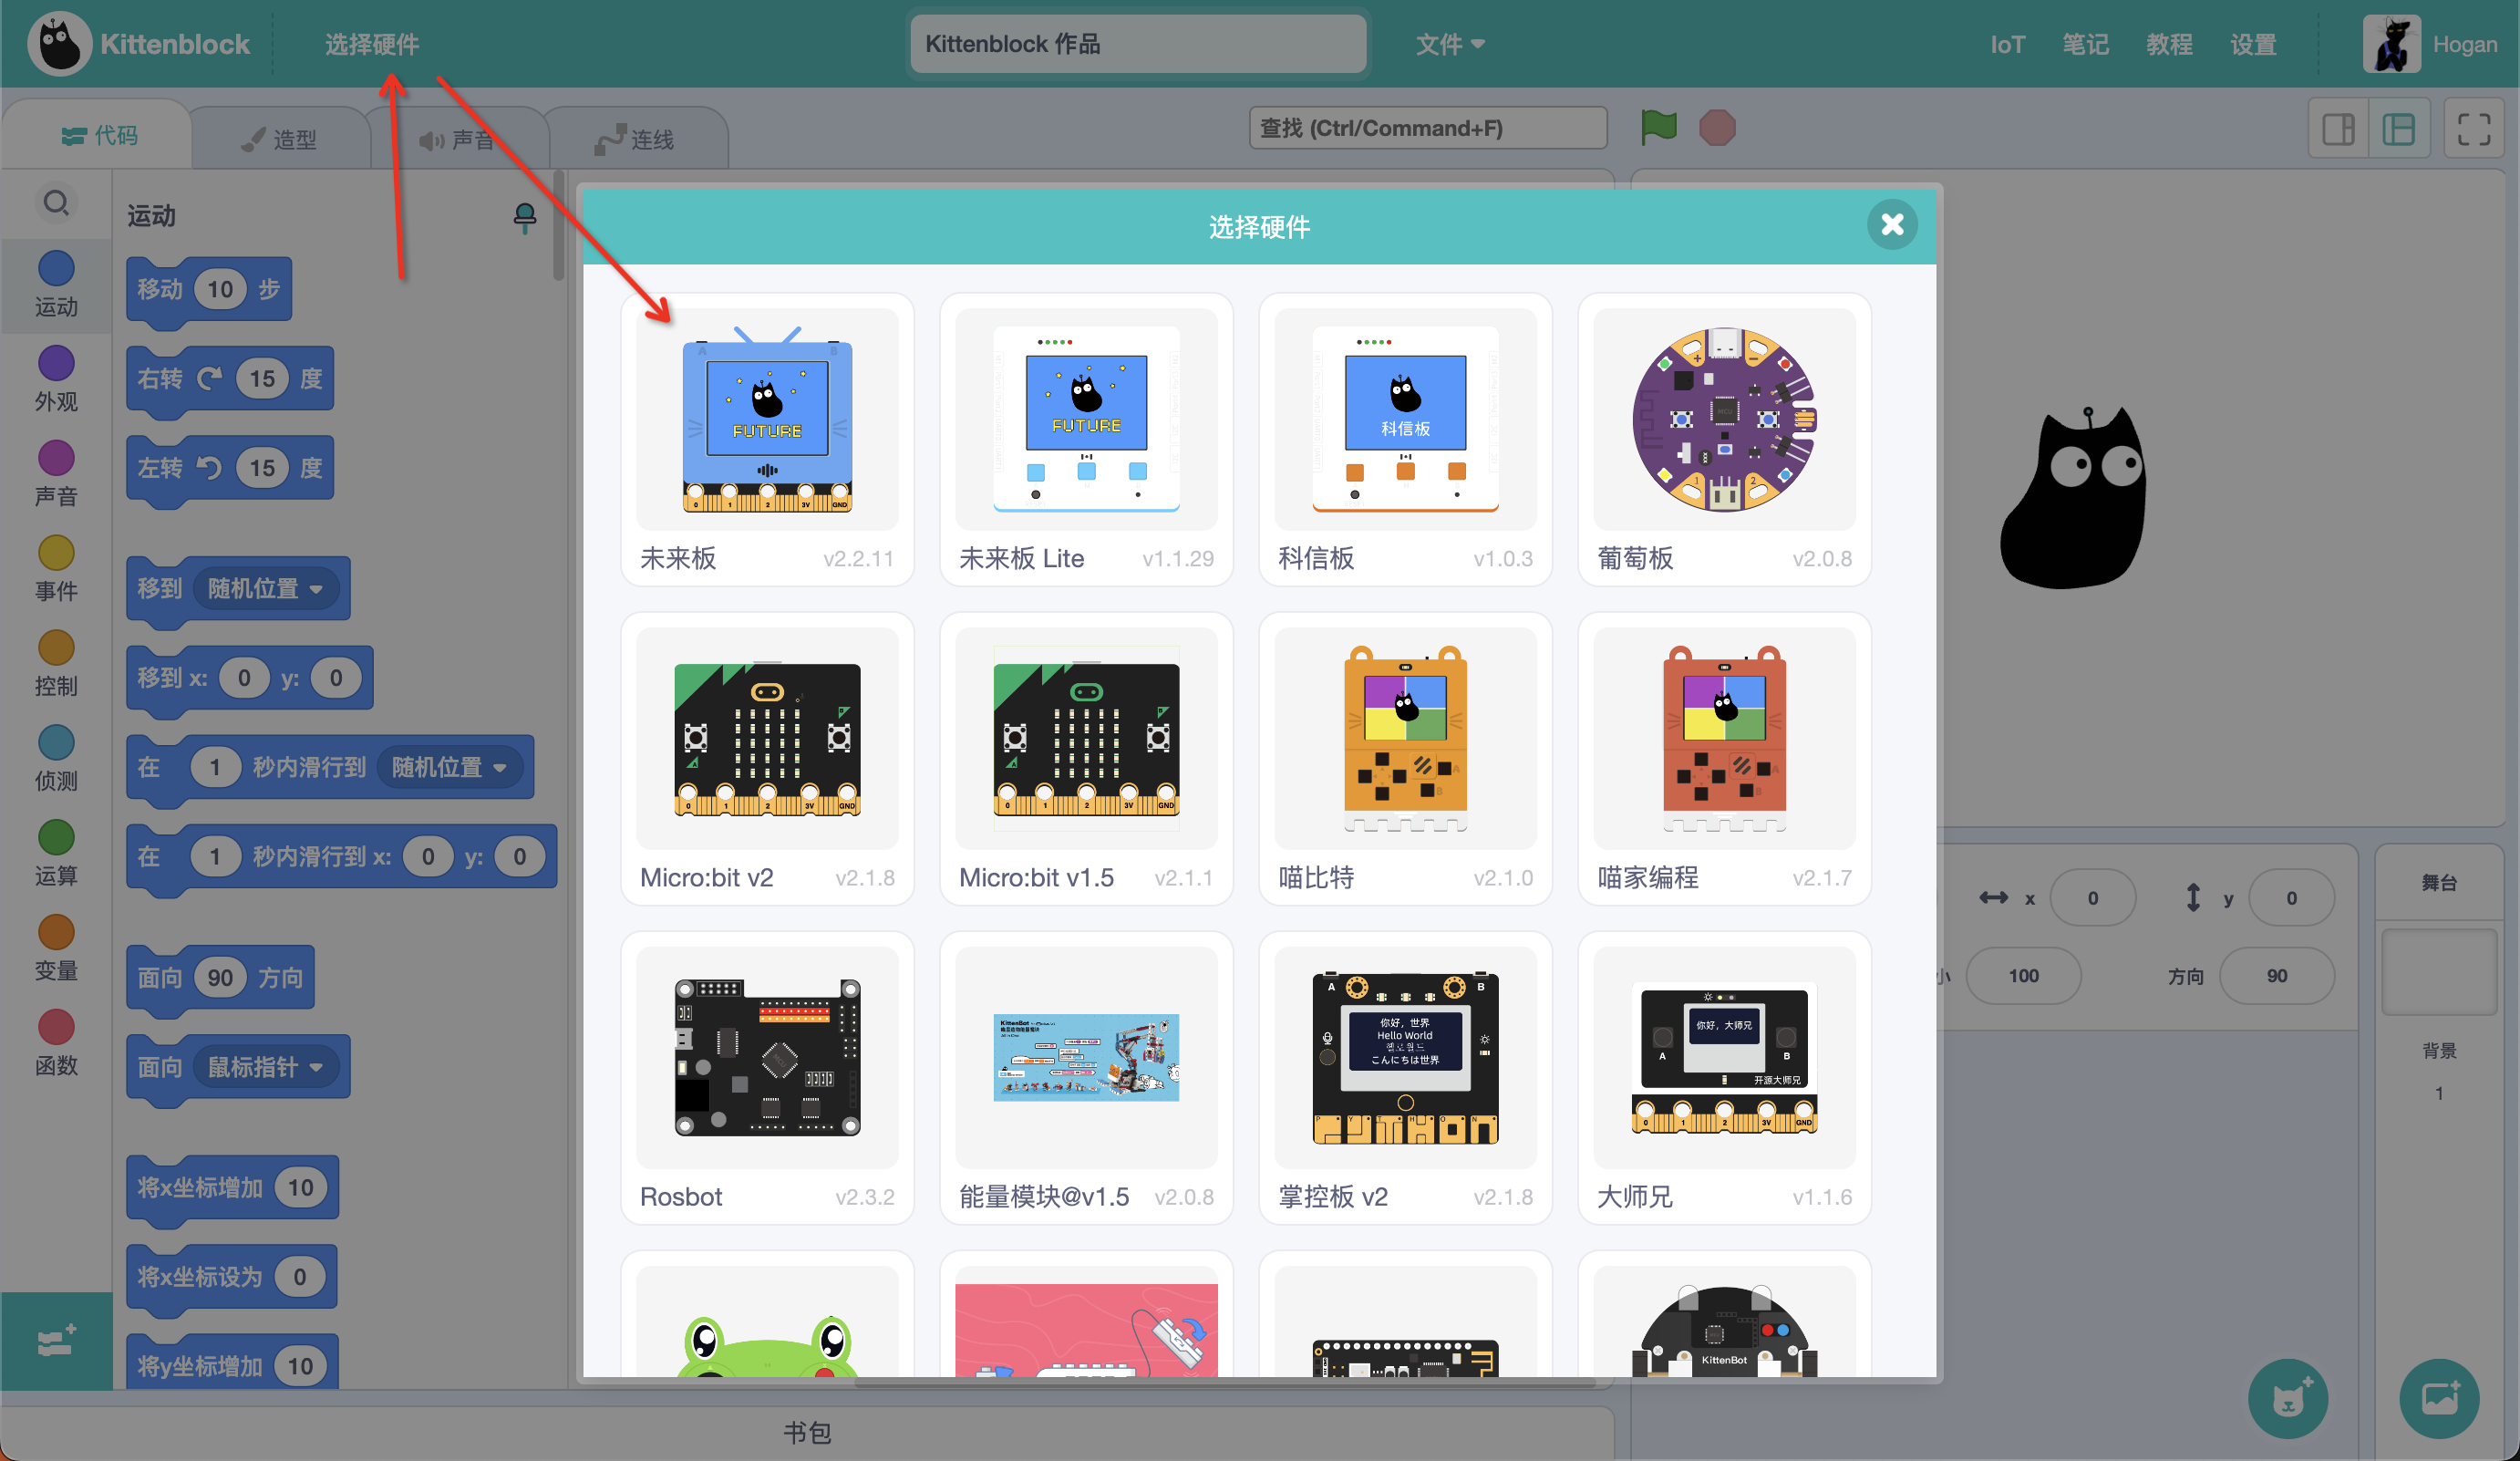Image resolution: width=2520 pixels, height=1461 pixels.
Task: Select the 函数 functions category
Action: click(56, 1045)
